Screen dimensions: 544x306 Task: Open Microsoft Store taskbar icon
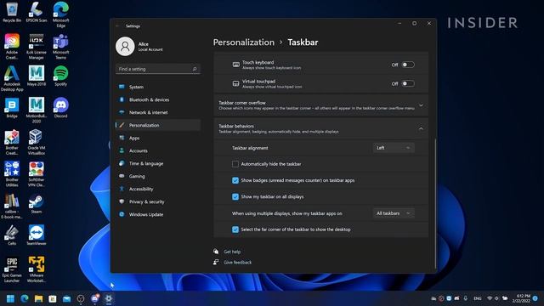coord(53,298)
